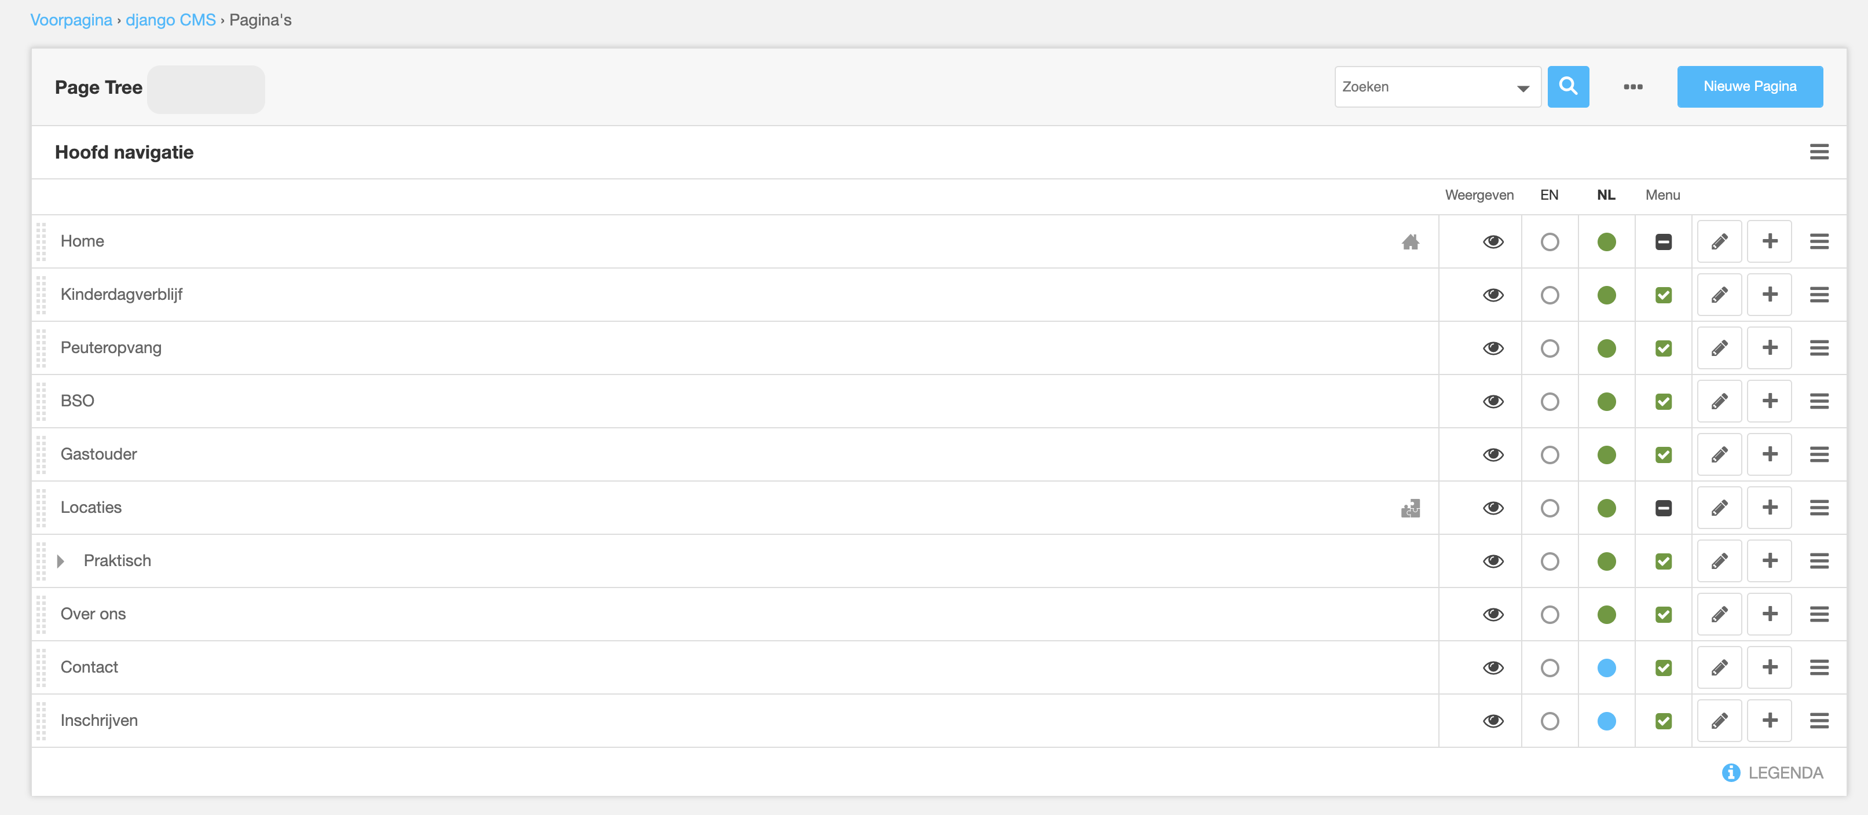Follow the django CMS breadcrumb link
This screenshot has height=815, width=1868.
[x=170, y=20]
